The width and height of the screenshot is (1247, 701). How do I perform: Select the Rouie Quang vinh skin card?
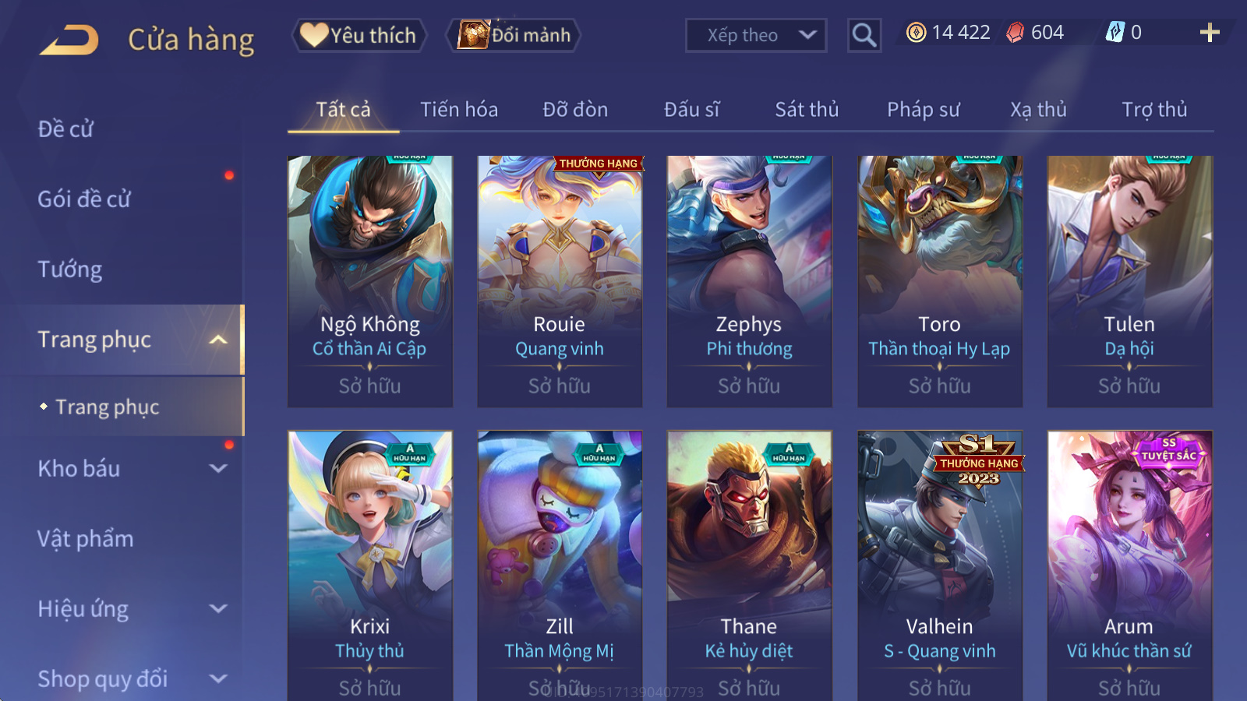(560, 281)
